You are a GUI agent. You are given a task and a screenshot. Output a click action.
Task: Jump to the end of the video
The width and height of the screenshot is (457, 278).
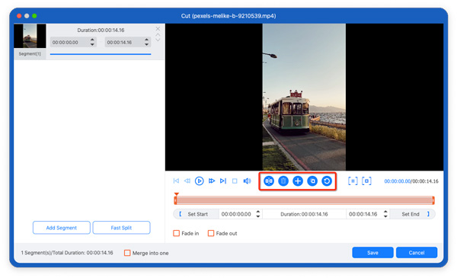tap(223, 181)
